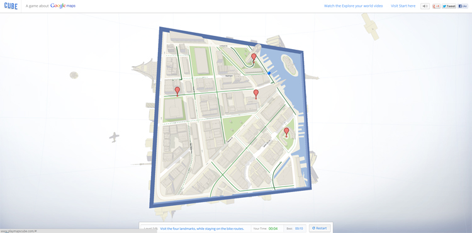472x233 pixels.
Task: Click the CUBE logo
Action: (11, 6)
